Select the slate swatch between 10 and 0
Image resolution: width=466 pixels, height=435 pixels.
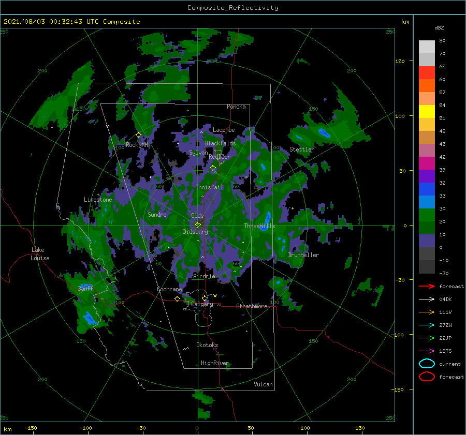[427, 241]
